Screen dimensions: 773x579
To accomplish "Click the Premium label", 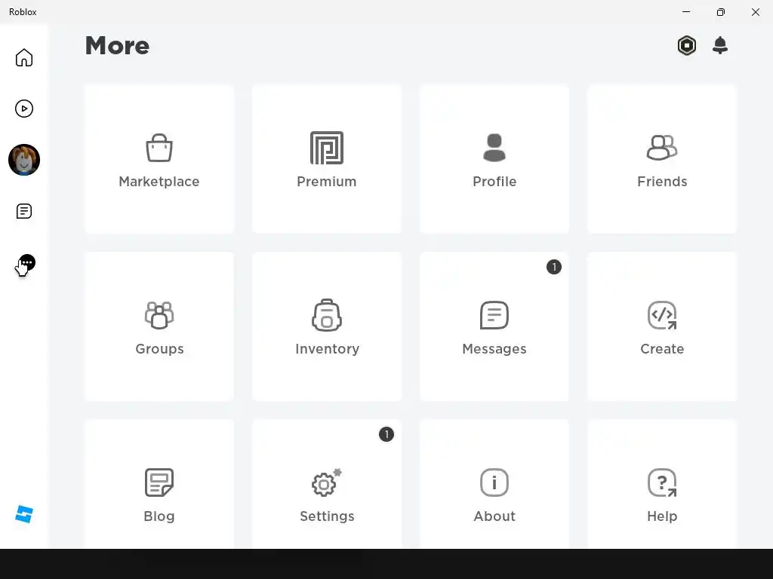I will tap(327, 182).
